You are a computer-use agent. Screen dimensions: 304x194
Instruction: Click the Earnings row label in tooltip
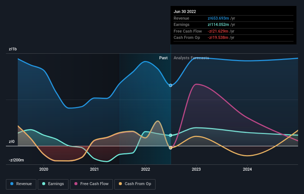181,24
